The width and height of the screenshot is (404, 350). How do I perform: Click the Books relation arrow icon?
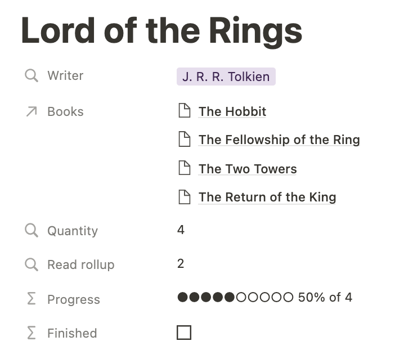click(32, 111)
